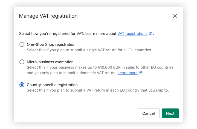The height and width of the screenshot is (129, 197).
Task: Click the €10,000 EUR sales description text
Action: point(100,67)
